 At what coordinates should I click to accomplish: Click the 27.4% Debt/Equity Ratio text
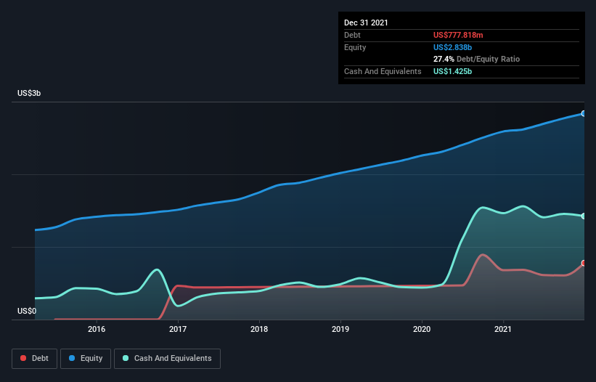point(476,59)
